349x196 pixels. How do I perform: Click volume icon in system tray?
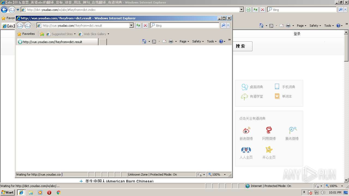click(323, 192)
